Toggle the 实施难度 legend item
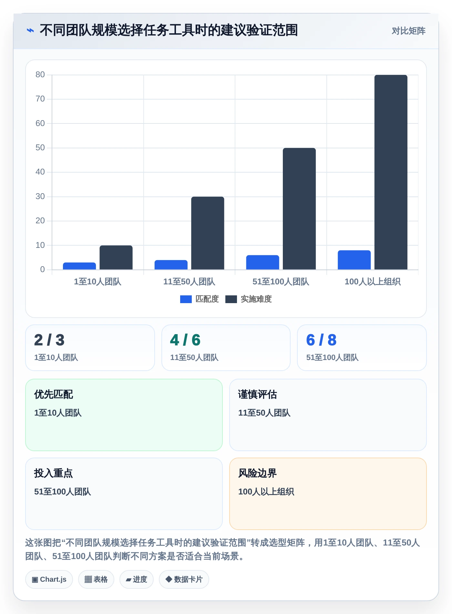Screen dimensions: 452x614 (249, 299)
